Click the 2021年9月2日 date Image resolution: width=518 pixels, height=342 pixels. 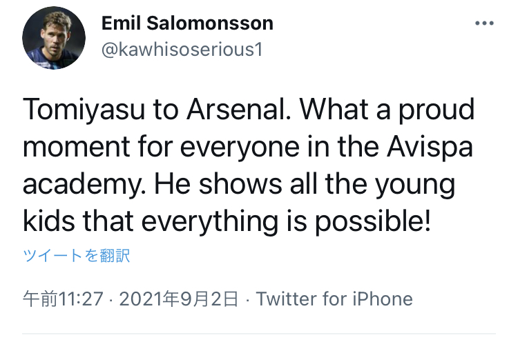point(179,299)
